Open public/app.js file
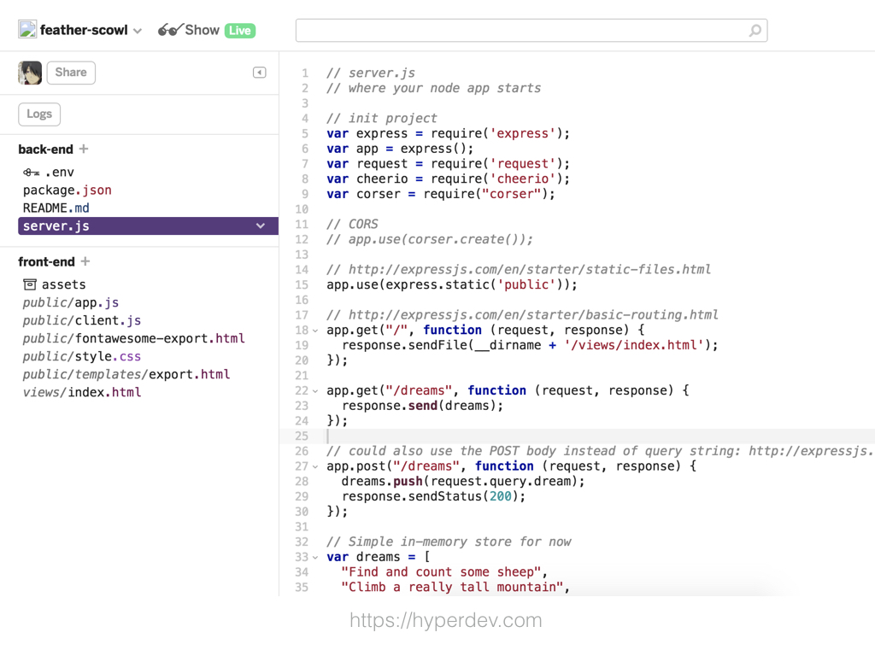Screen dimensions: 875x656 pyautogui.click(x=70, y=302)
